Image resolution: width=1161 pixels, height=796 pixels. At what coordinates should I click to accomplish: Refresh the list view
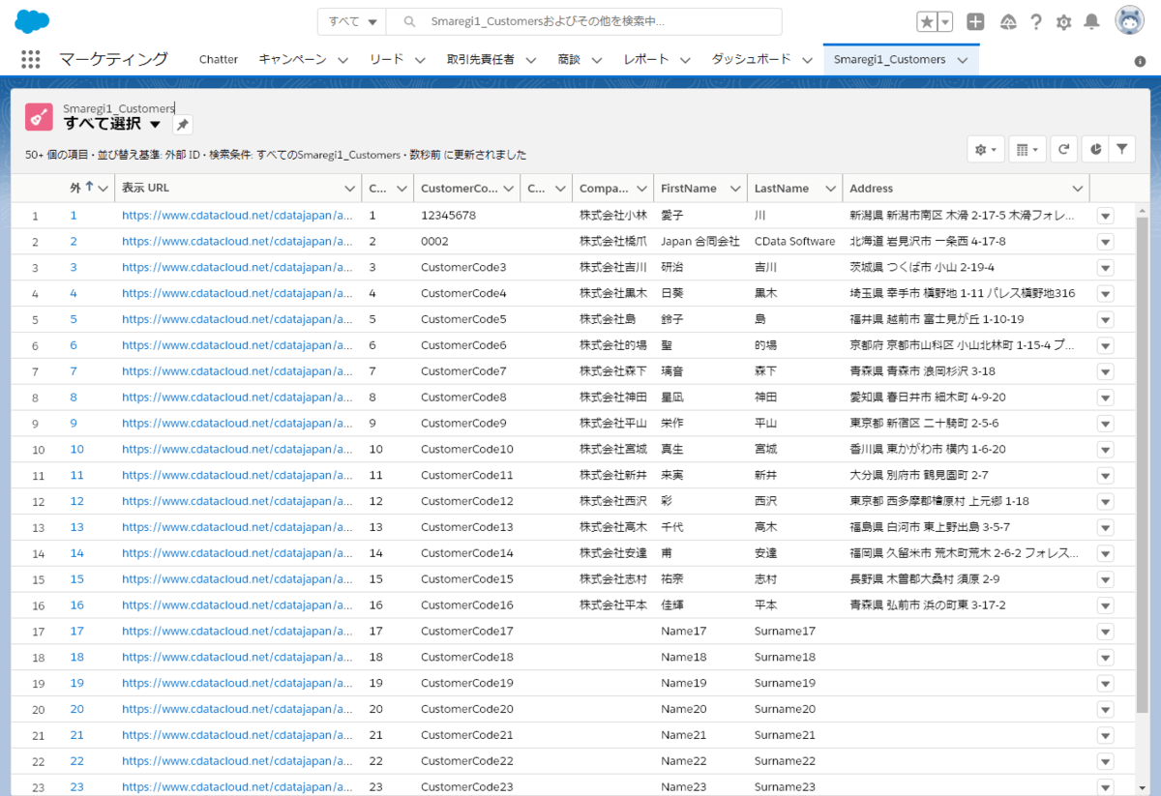click(1063, 149)
